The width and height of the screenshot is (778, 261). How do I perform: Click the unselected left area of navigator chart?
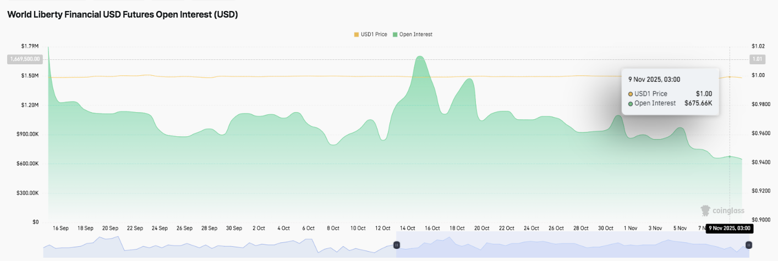click(x=220, y=245)
